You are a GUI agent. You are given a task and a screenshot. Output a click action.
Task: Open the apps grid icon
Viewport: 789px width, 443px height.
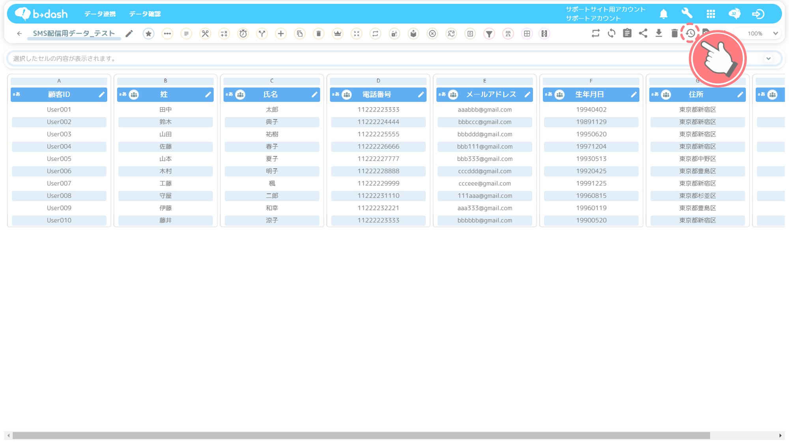[710, 14]
